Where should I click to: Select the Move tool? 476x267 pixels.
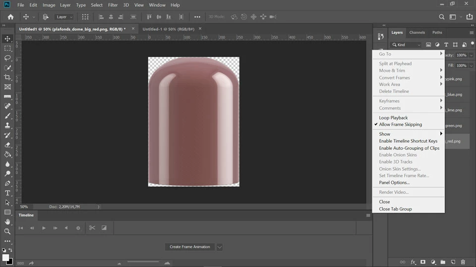(x=7, y=39)
